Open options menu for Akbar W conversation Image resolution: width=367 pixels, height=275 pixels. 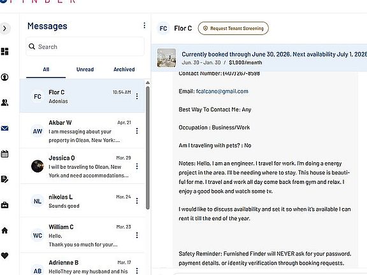pyautogui.click(x=137, y=131)
